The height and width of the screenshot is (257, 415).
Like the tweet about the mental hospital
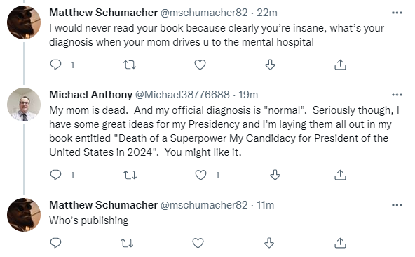click(200, 65)
